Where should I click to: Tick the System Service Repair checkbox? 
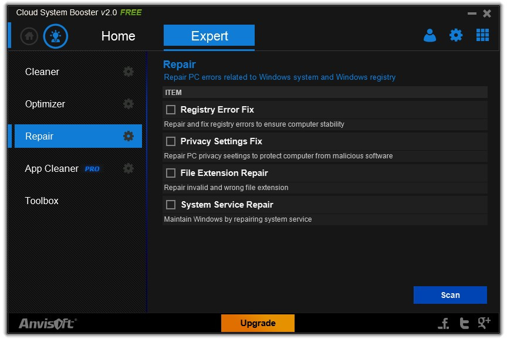pos(171,205)
